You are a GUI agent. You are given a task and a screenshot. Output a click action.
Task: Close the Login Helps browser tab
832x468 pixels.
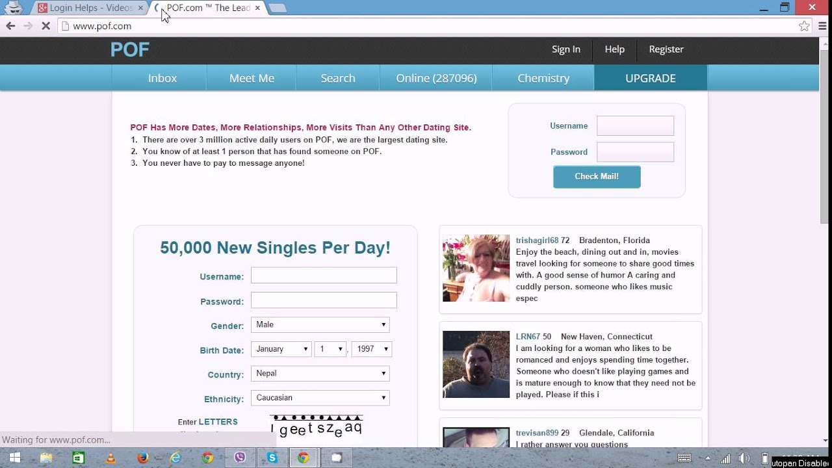pos(140,8)
